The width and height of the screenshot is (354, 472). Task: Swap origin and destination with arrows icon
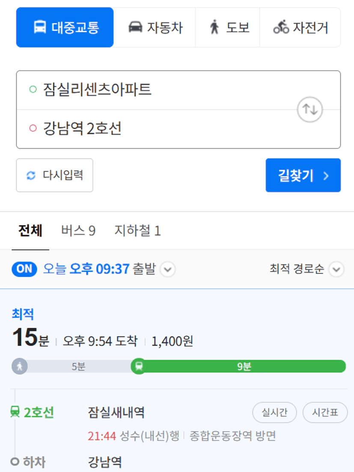(310, 109)
